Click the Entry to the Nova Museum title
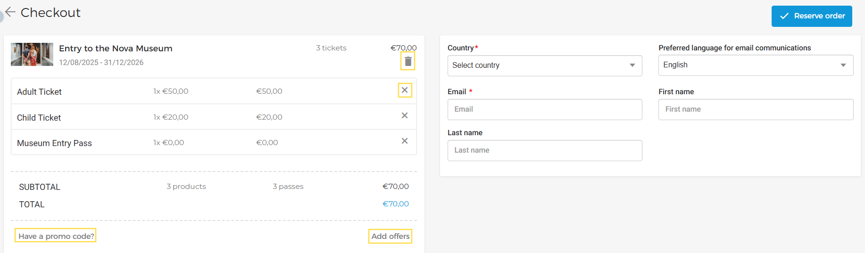The image size is (865, 253). point(116,49)
